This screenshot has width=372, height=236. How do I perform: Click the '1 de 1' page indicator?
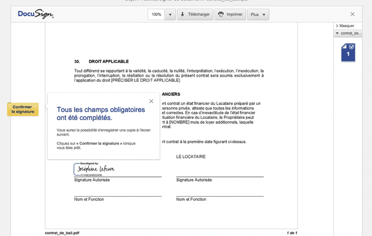point(292,233)
